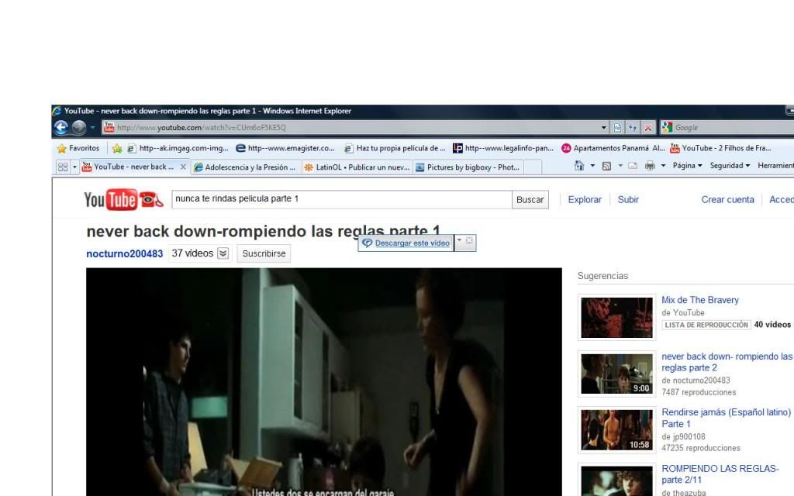Click the Crear cuenta link
Image resolution: width=794 pixels, height=496 pixels.
727,199
